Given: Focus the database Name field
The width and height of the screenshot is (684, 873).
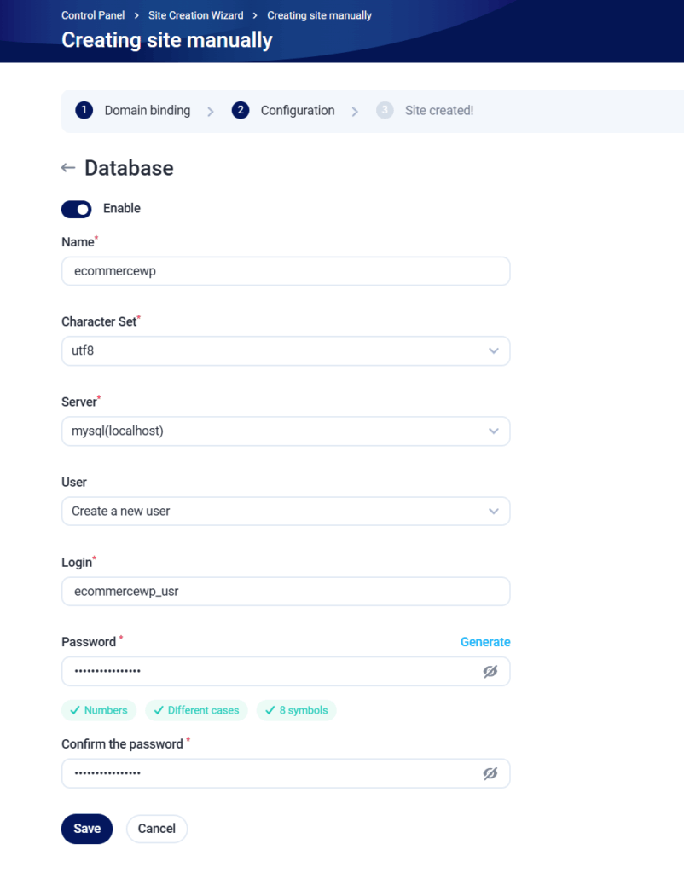Looking at the screenshot, I should (x=286, y=271).
